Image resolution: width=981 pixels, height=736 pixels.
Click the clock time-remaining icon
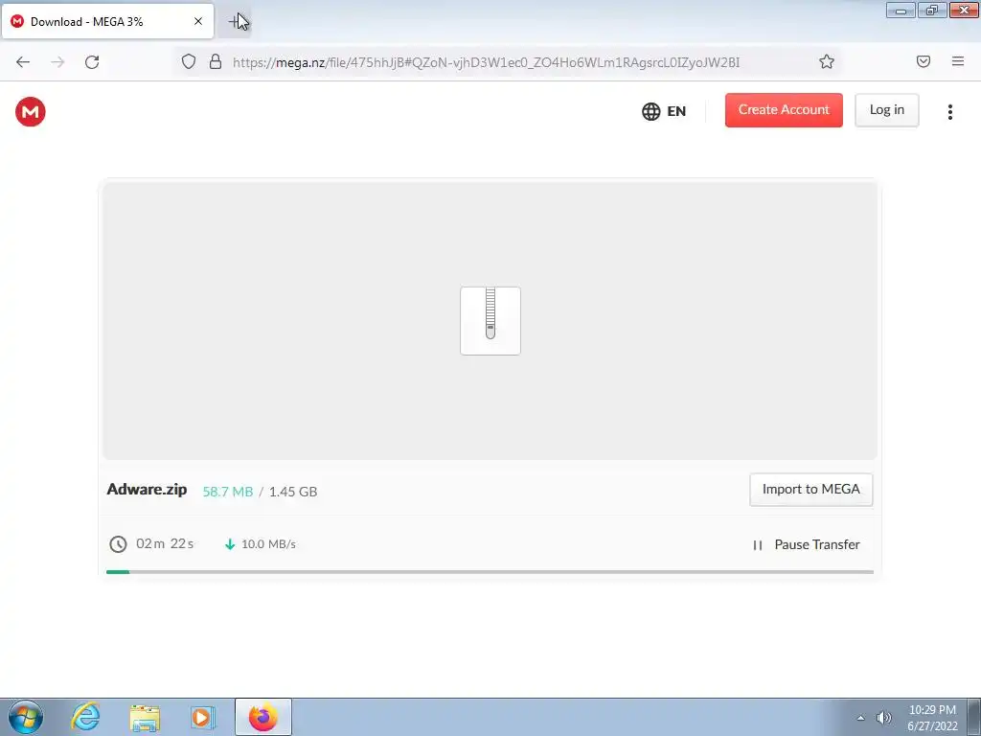coord(118,544)
